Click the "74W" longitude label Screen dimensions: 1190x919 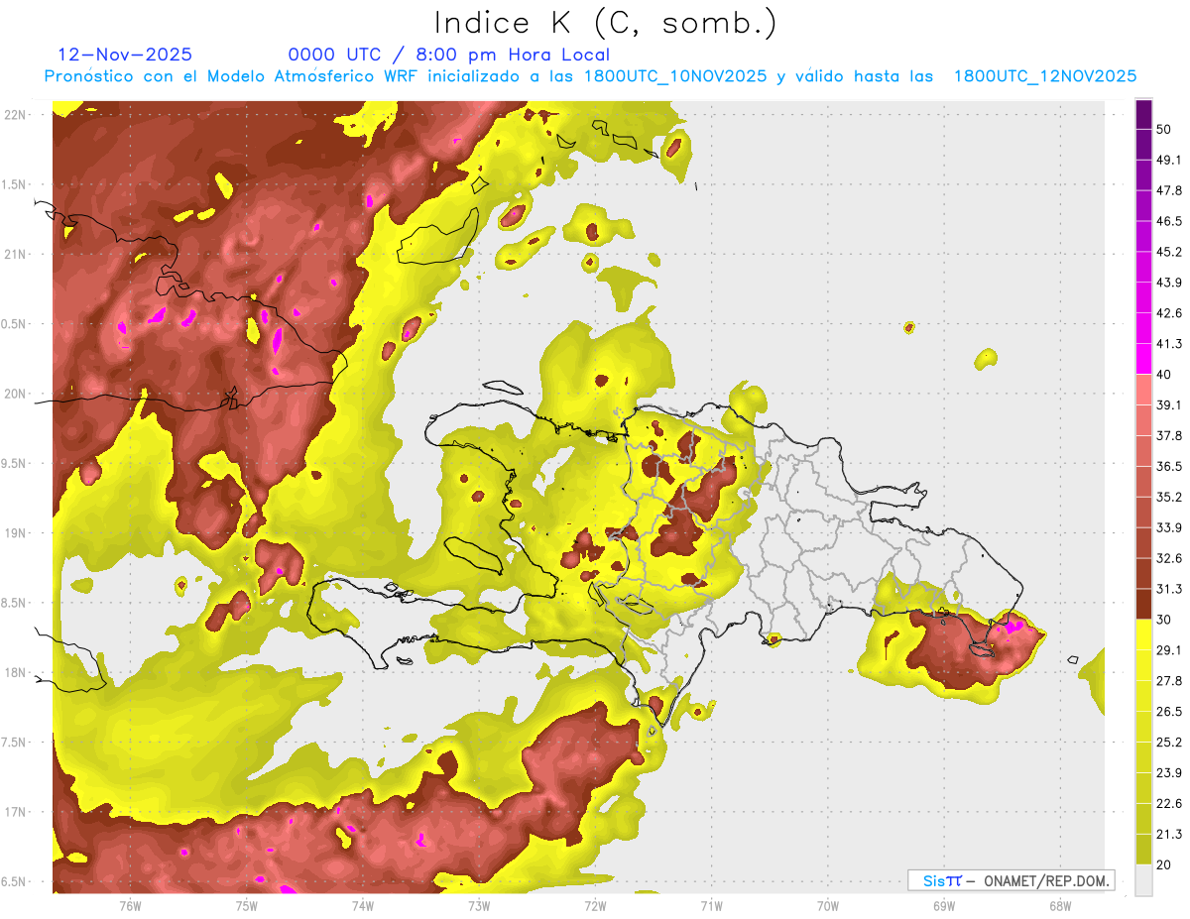click(x=362, y=906)
